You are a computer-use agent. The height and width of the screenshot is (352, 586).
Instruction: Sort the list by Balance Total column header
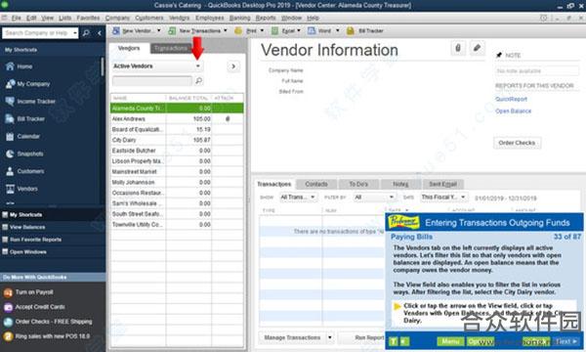pyautogui.click(x=188, y=98)
